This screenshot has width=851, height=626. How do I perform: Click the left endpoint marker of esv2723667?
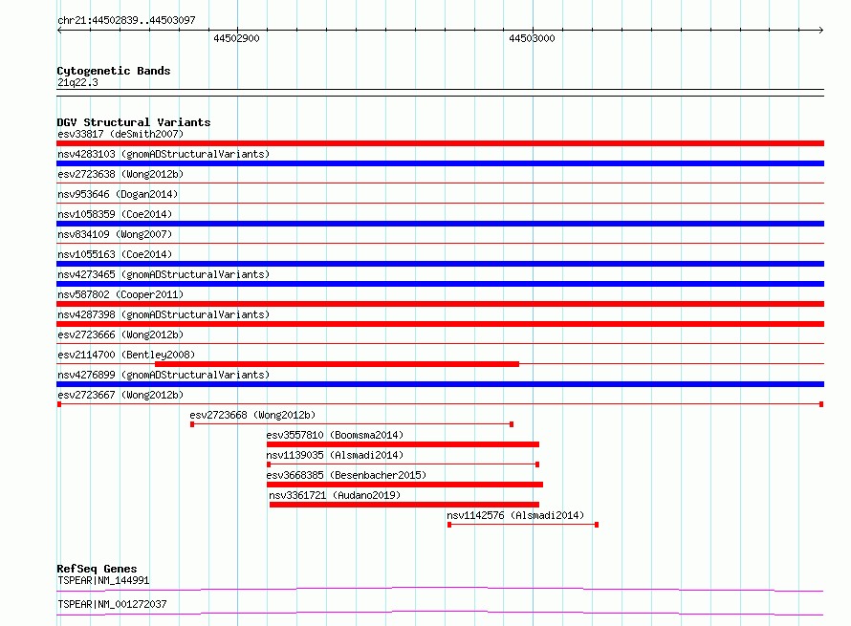(x=59, y=404)
